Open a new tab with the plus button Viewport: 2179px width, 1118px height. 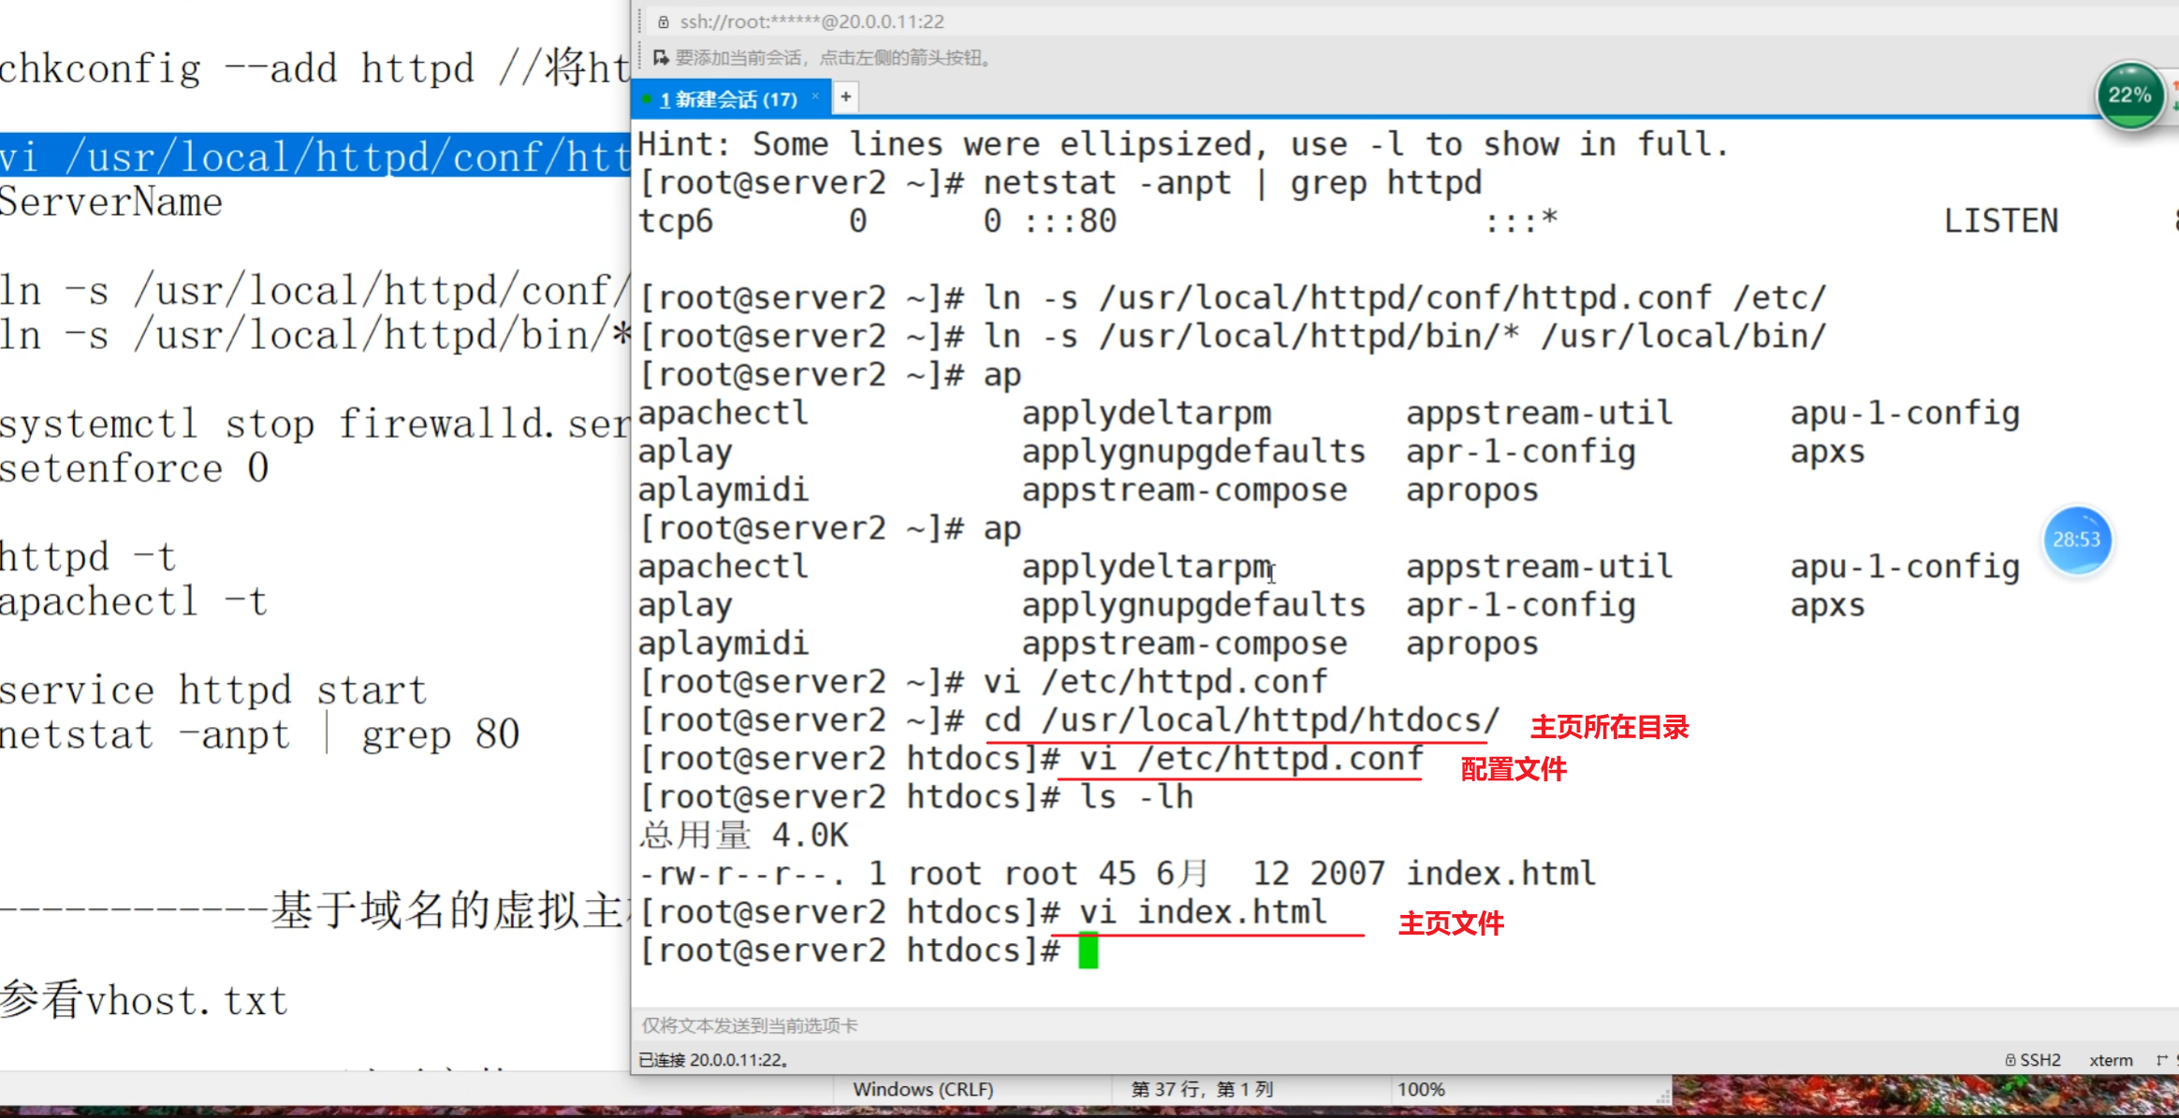coord(845,97)
